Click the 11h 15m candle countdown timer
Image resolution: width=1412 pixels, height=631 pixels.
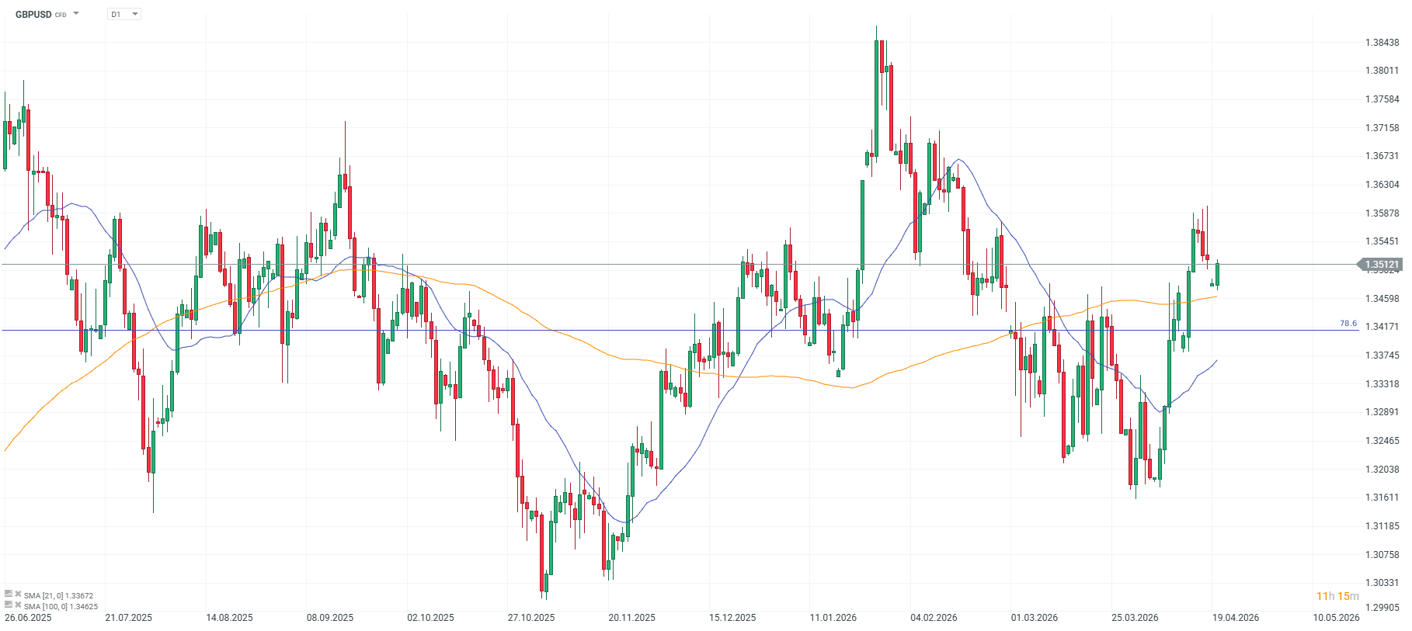coord(1337,596)
